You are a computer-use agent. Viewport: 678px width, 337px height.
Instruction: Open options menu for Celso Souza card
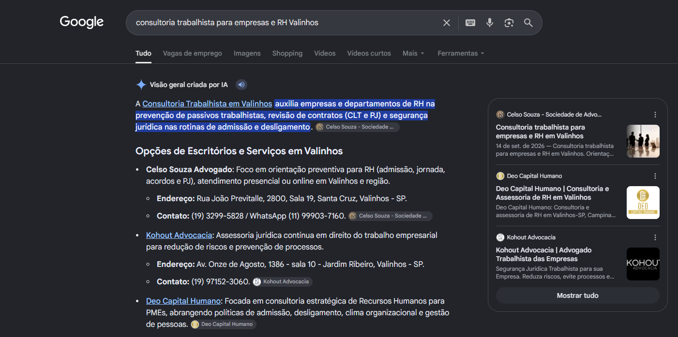(655, 115)
